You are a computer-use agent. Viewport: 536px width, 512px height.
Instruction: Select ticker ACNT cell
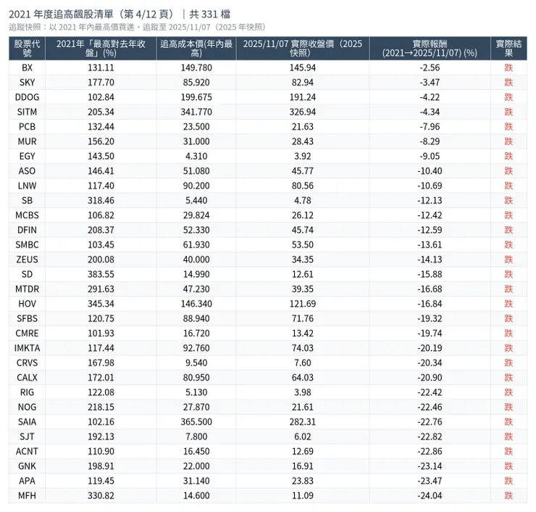coord(27,451)
